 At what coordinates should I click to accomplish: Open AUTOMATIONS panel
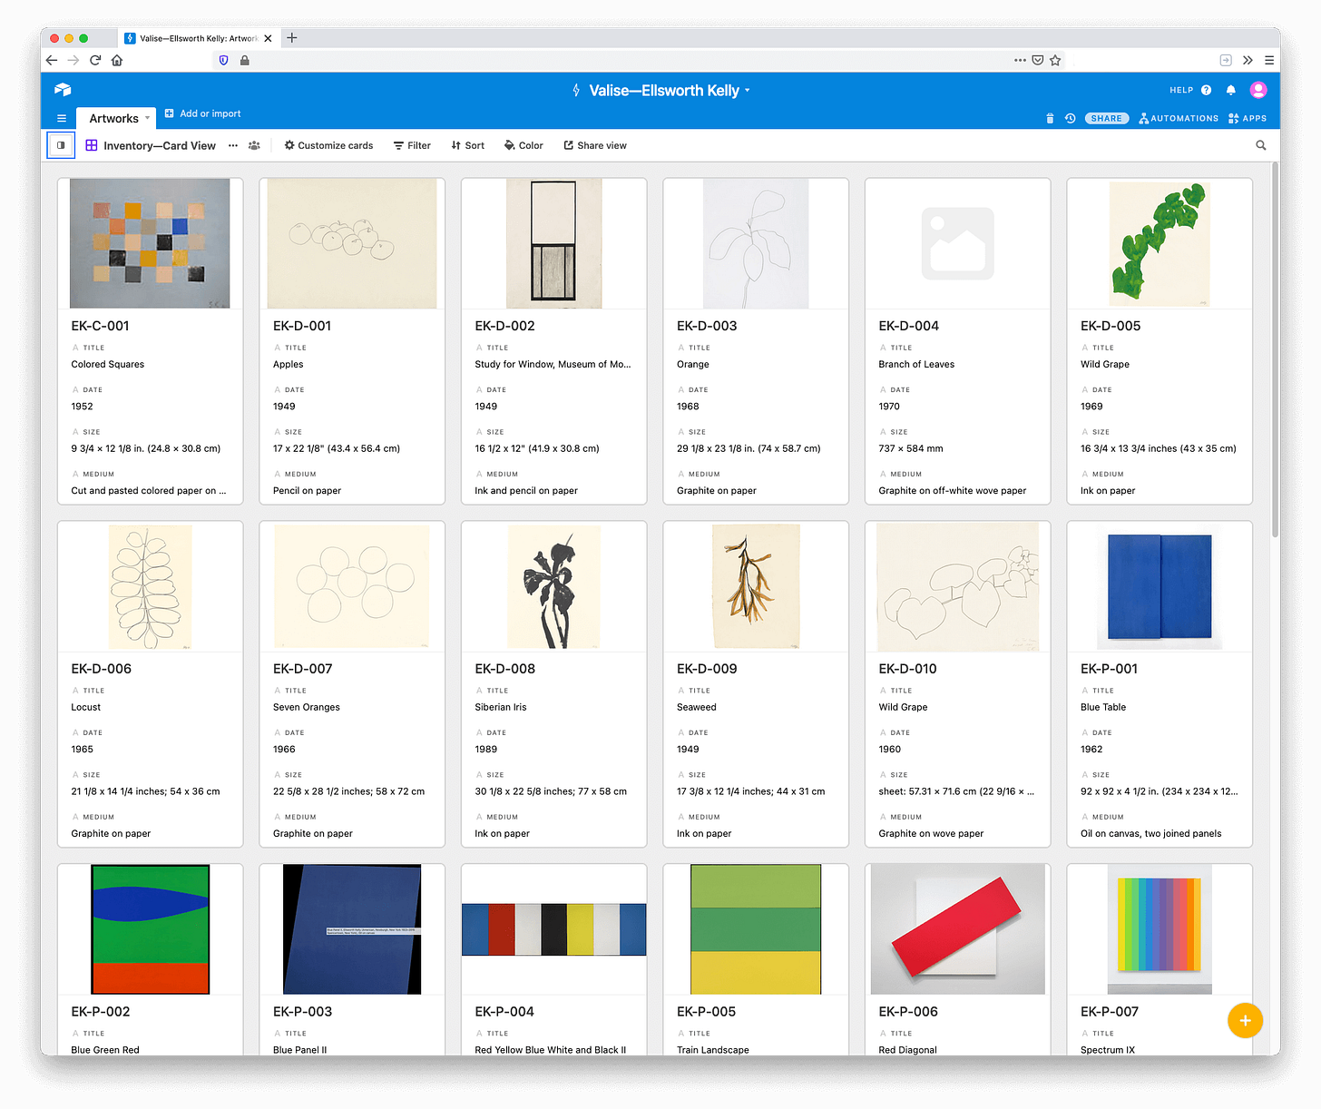coord(1179,118)
